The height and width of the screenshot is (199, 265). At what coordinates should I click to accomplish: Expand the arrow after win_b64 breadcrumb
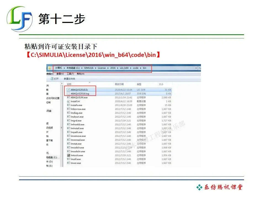131,68
